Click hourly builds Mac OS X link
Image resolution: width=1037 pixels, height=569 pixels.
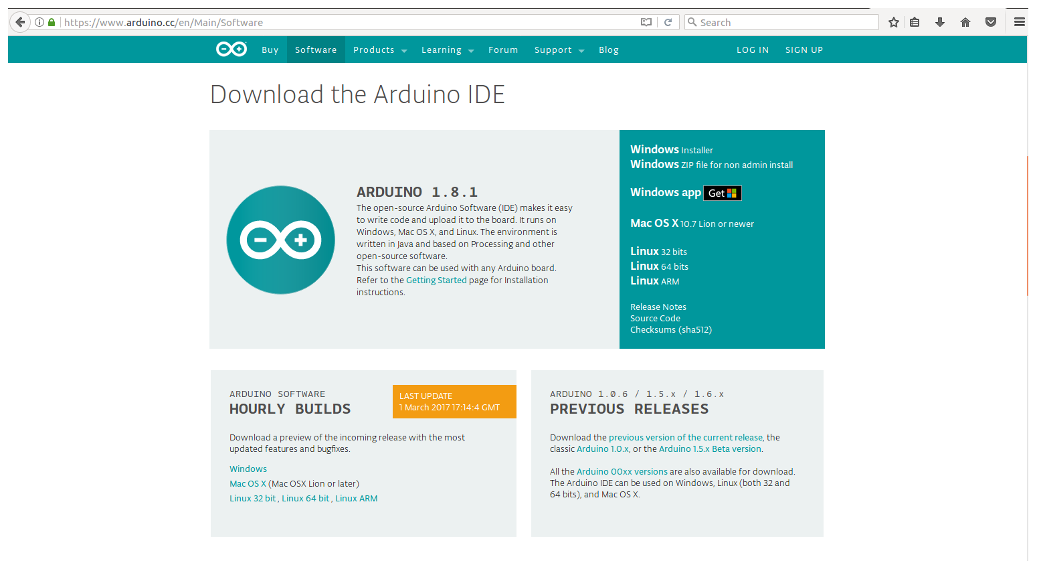[x=248, y=483]
